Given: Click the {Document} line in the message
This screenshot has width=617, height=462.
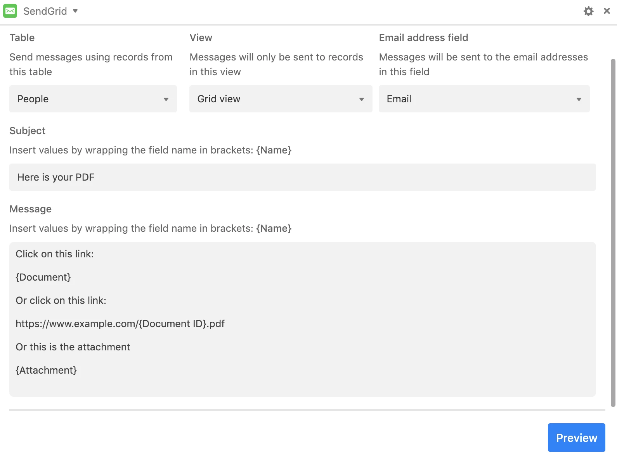Looking at the screenshot, I should (43, 277).
